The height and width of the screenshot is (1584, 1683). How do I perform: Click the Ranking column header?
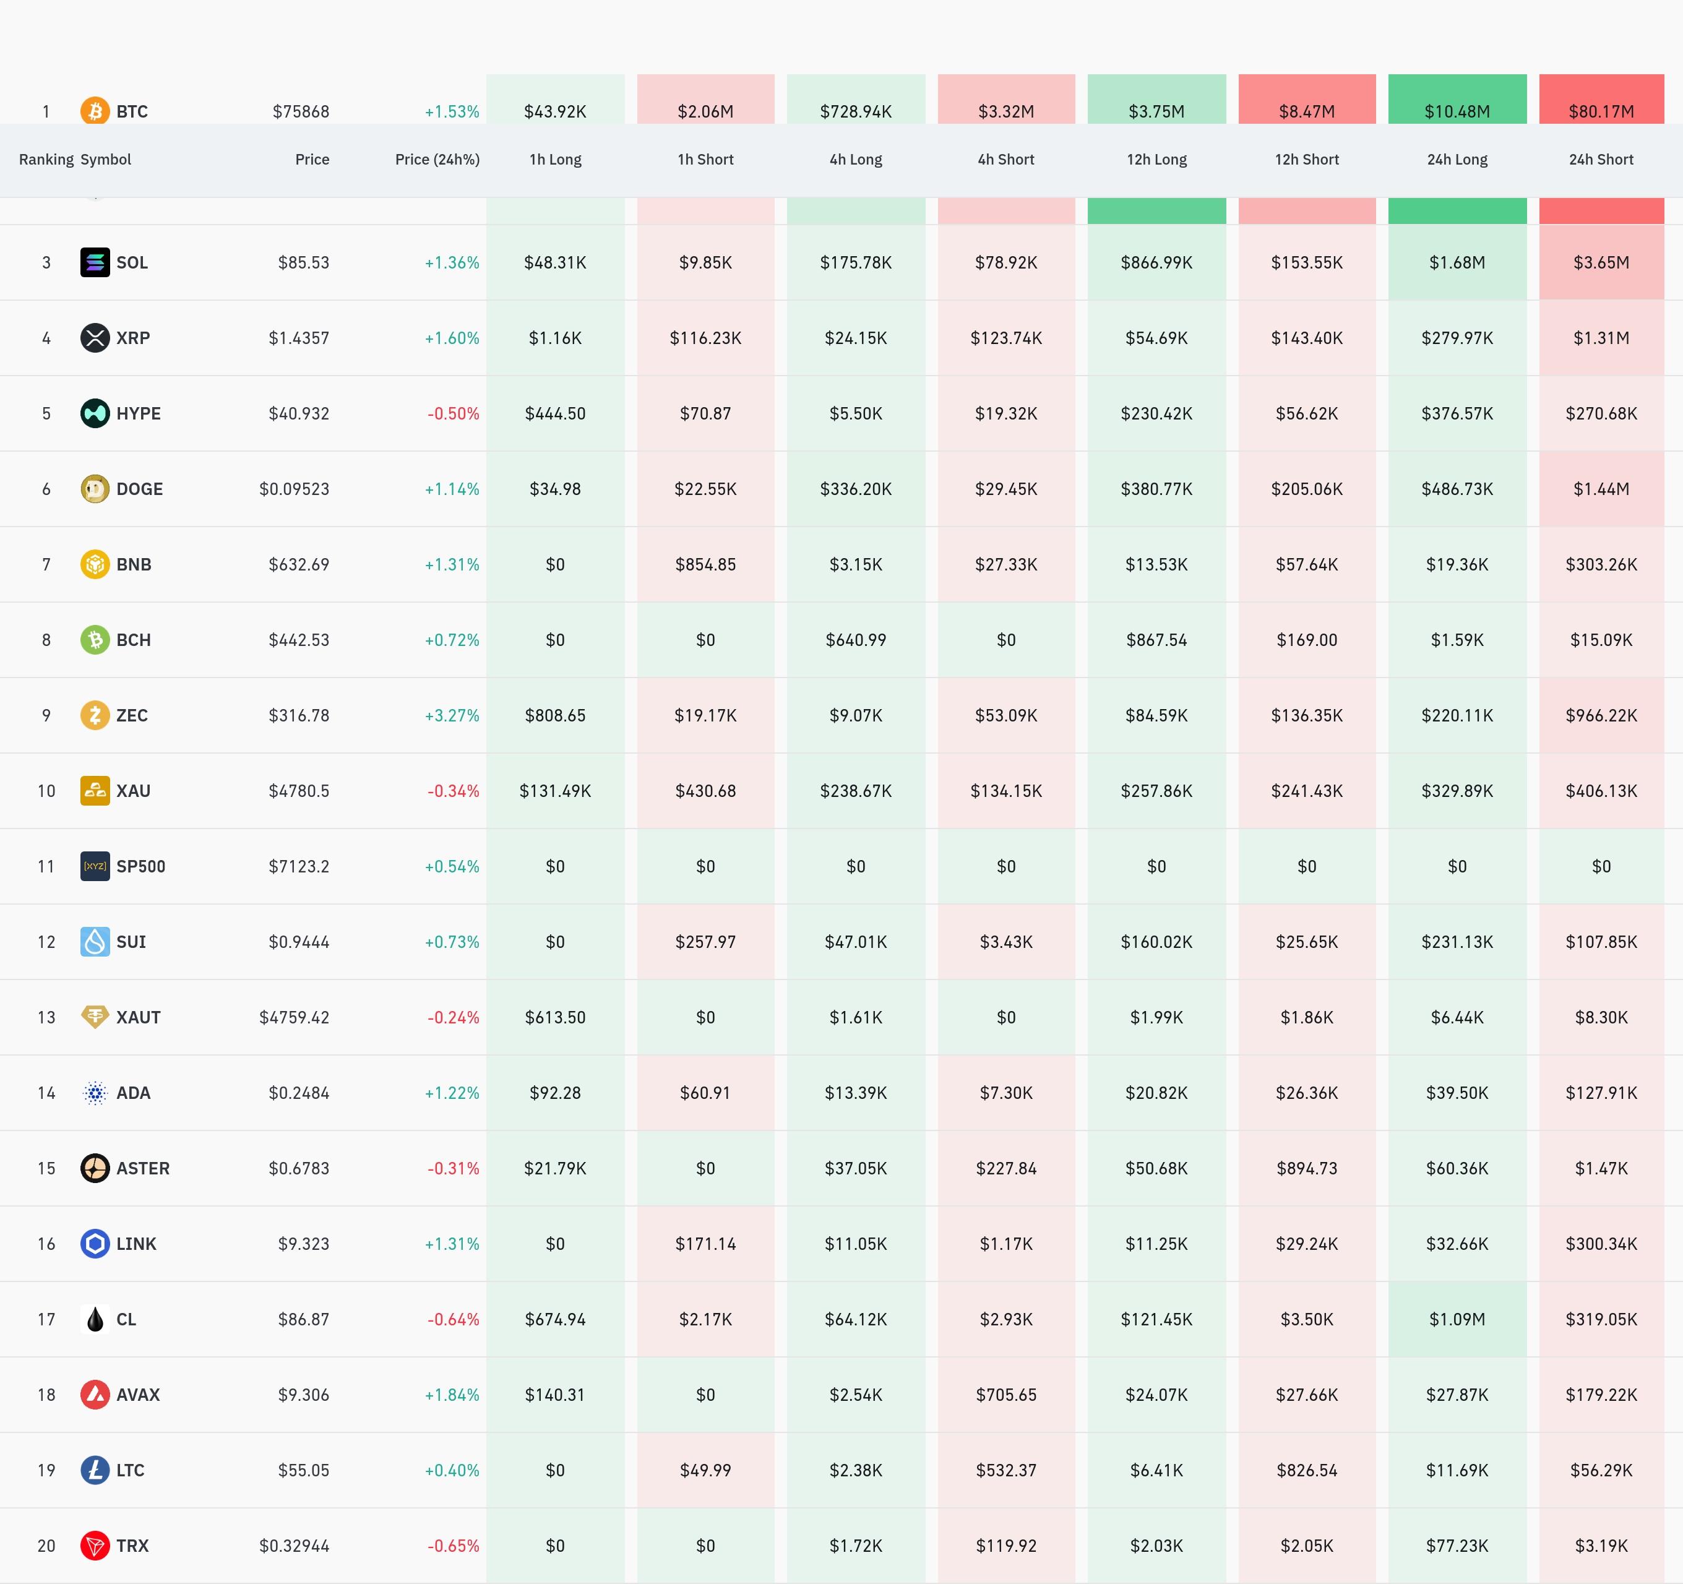(46, 159)
